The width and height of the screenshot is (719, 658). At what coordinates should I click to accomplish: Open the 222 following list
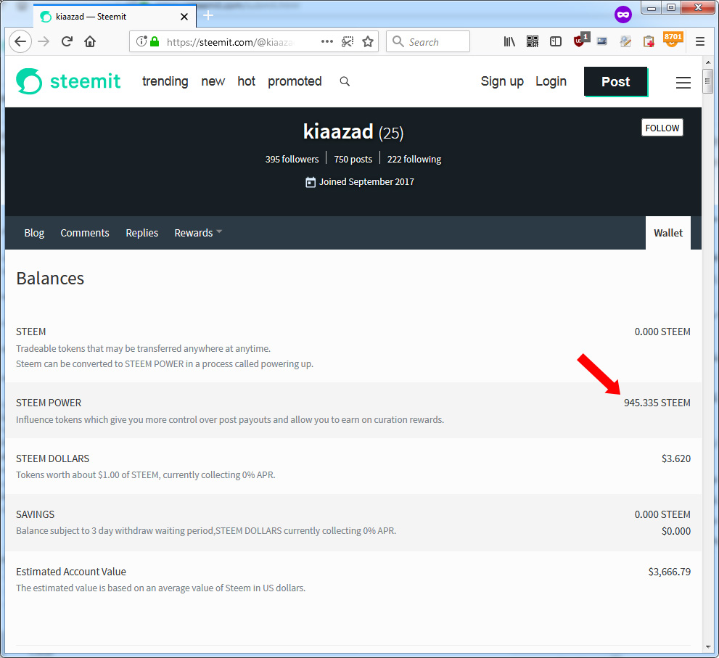[x=414, y=159]
